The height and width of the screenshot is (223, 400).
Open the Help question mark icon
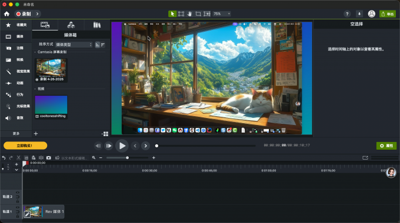click(347, 13)
